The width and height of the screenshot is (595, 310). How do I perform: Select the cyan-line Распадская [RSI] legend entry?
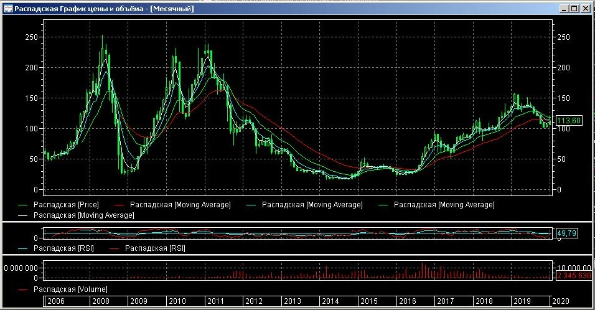click(56, 248)
